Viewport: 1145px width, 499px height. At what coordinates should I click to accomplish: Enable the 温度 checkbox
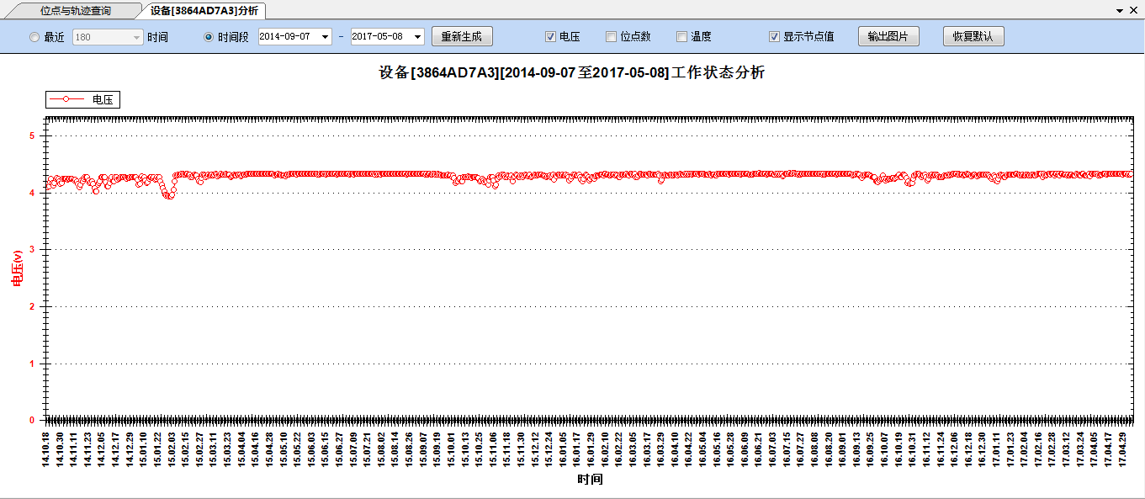point(681,37)
